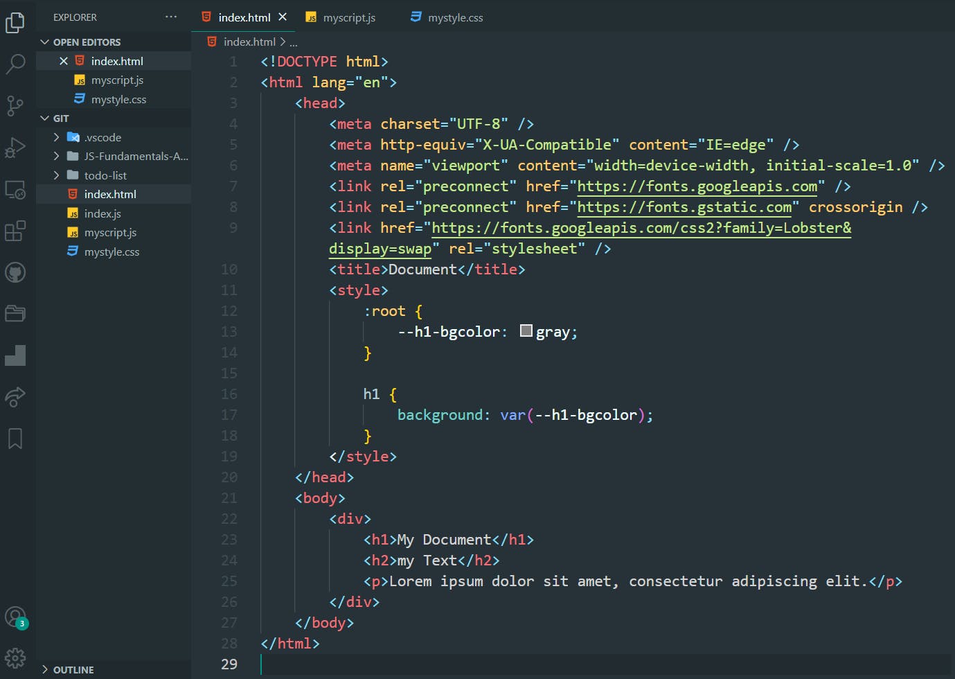Click index.html in the breadcrumb
Viewport: 955px width, 679px height.
coord(249,42)
